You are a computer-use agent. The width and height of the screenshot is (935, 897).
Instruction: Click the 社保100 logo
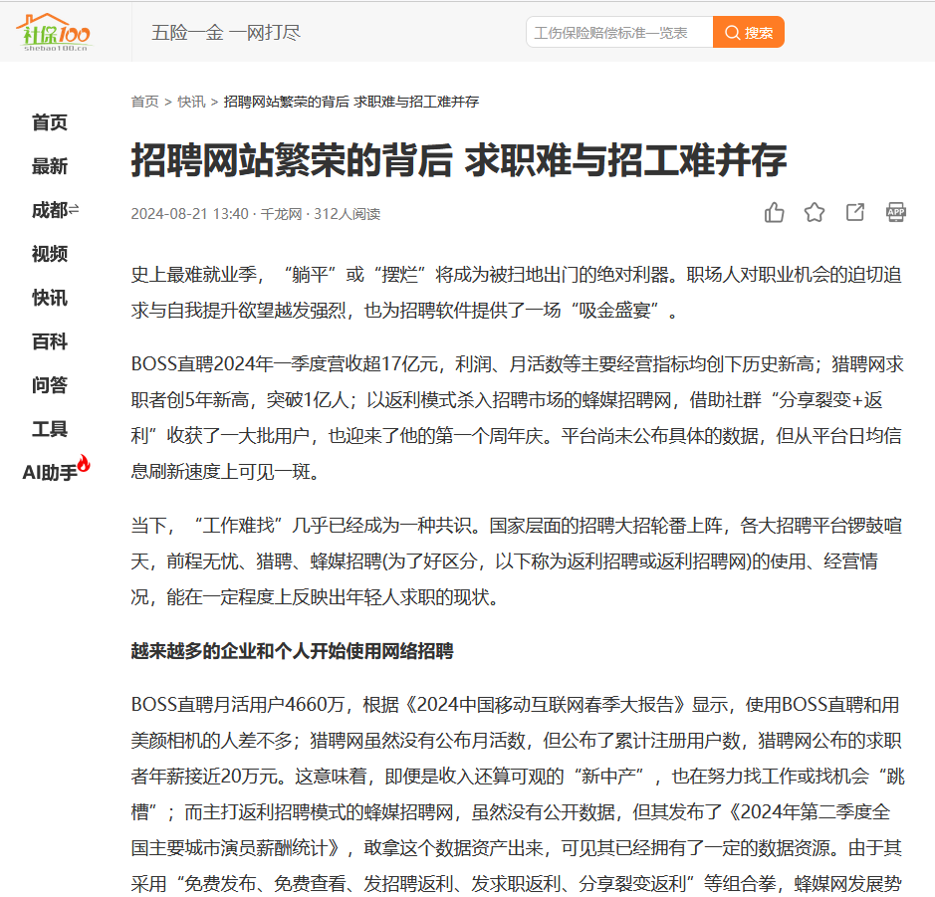point(54,32)
